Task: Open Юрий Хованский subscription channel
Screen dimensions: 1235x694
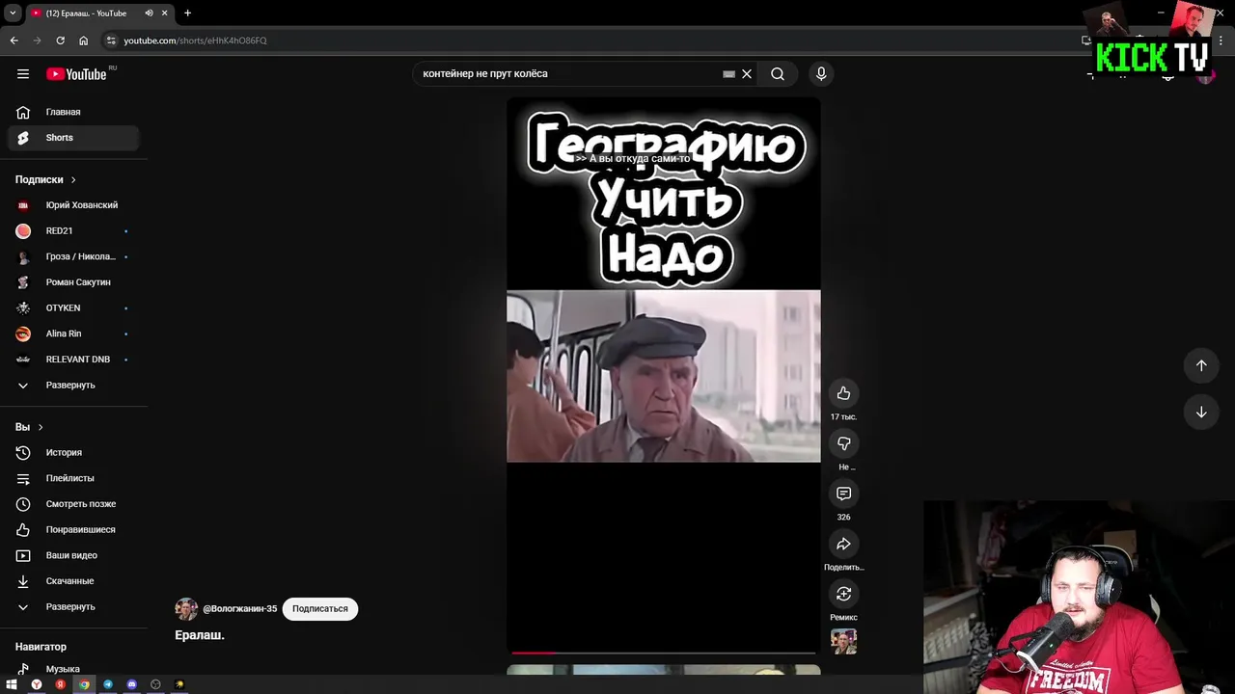Action: click(x=73, y=205)
